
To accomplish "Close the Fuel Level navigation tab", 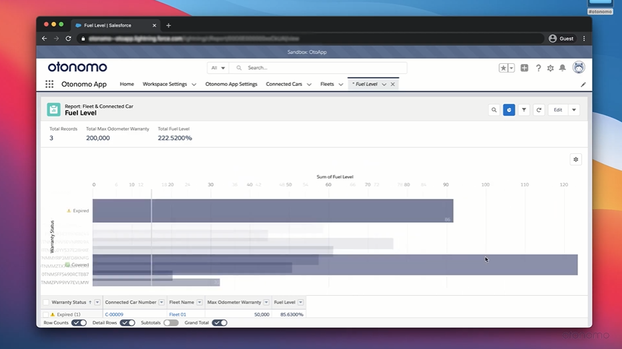I will click(x=392, y=85).
